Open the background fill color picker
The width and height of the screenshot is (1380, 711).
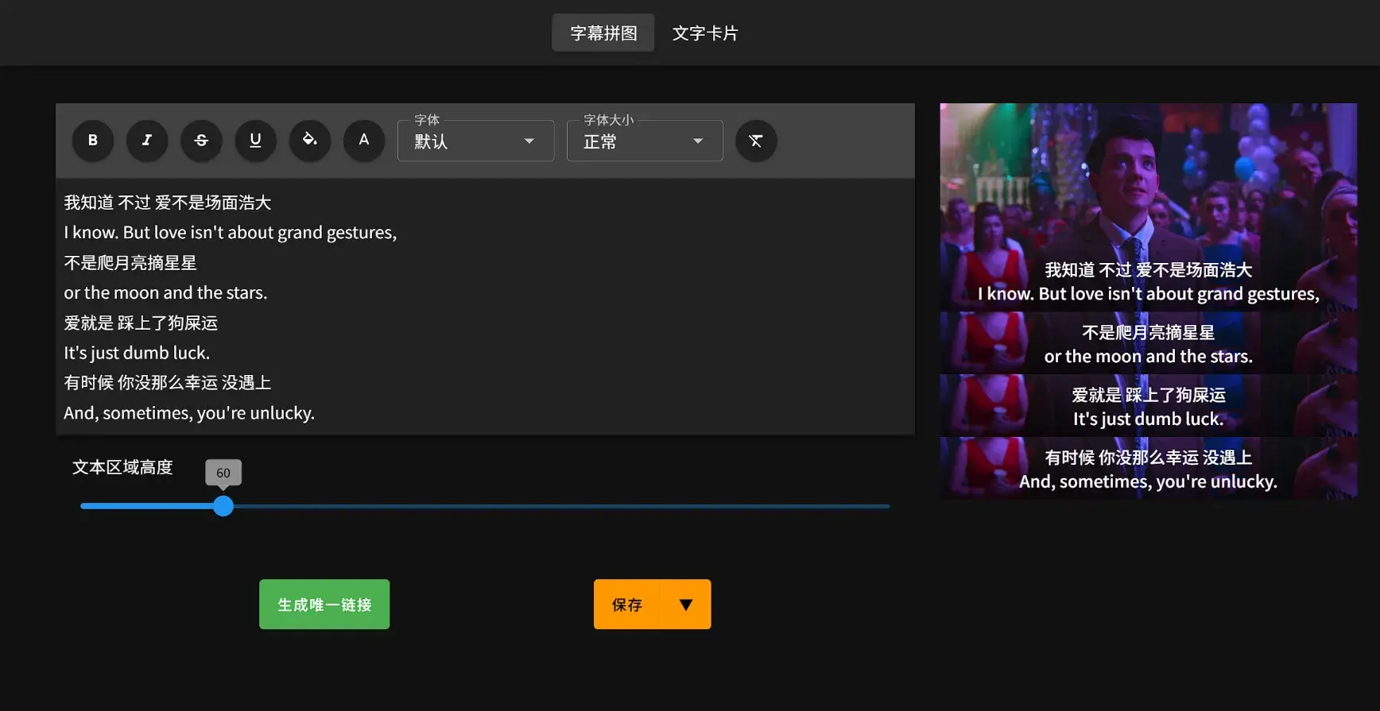(310, 141)
